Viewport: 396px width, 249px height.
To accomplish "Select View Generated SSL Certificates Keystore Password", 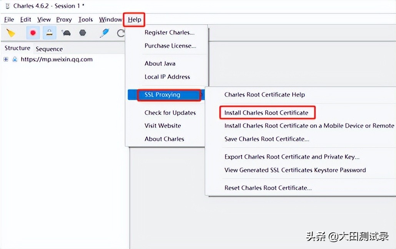I will 295,170.
